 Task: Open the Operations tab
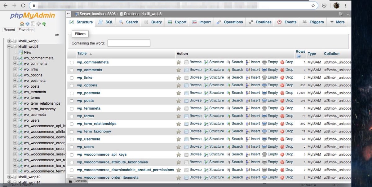[229, 22]
